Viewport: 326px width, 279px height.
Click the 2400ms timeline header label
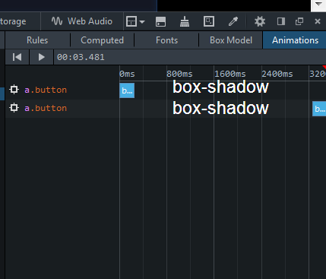click(277, 74)
